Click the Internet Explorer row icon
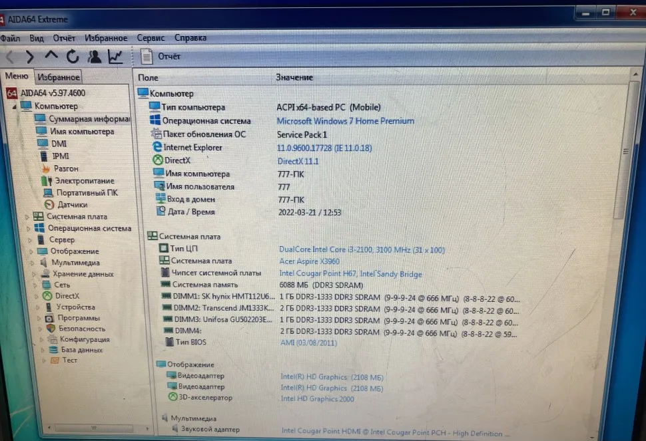The width and height of the screenshot is (646, 441). 157,147
